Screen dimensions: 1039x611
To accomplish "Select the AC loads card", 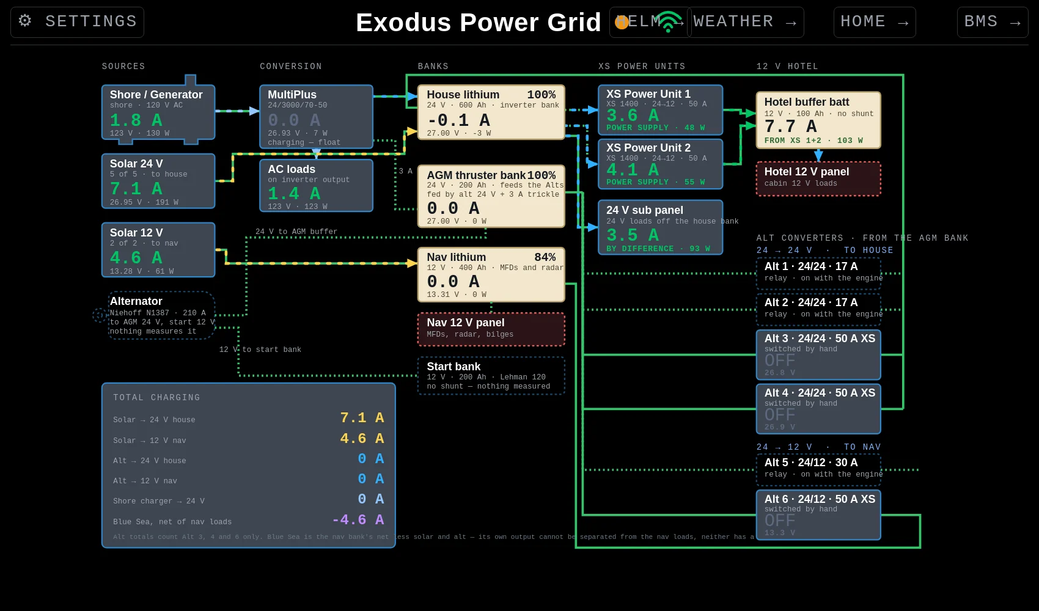I will coord(316,185).
